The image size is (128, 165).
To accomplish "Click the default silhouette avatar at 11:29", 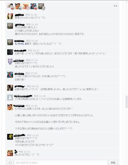I will click(10, 97).
